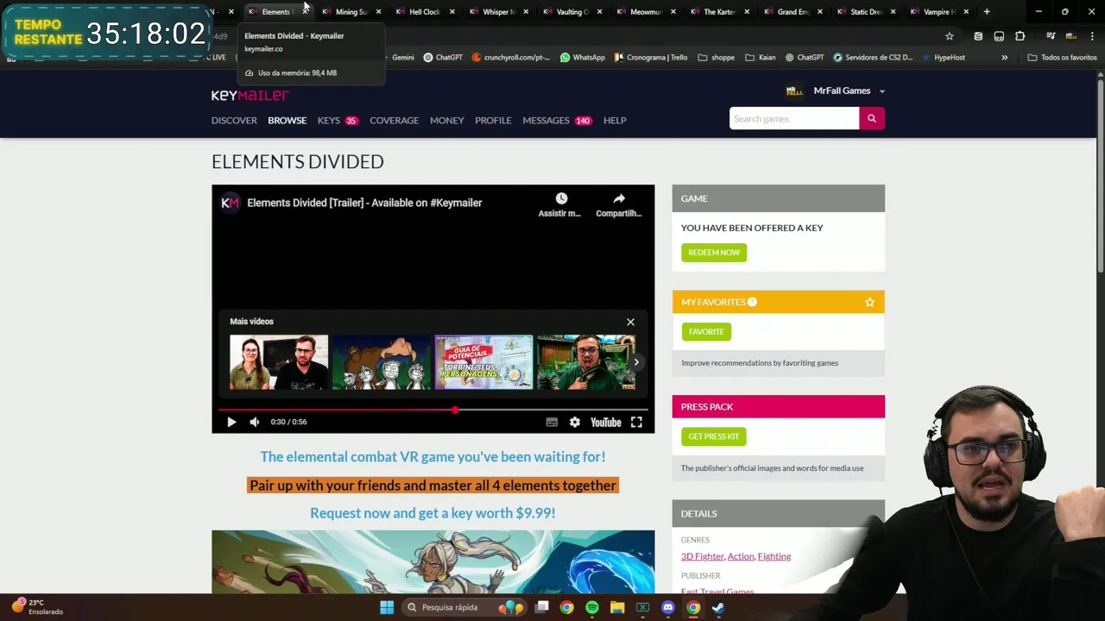Open Discord from the taskbar

click(x=667, y=607)
